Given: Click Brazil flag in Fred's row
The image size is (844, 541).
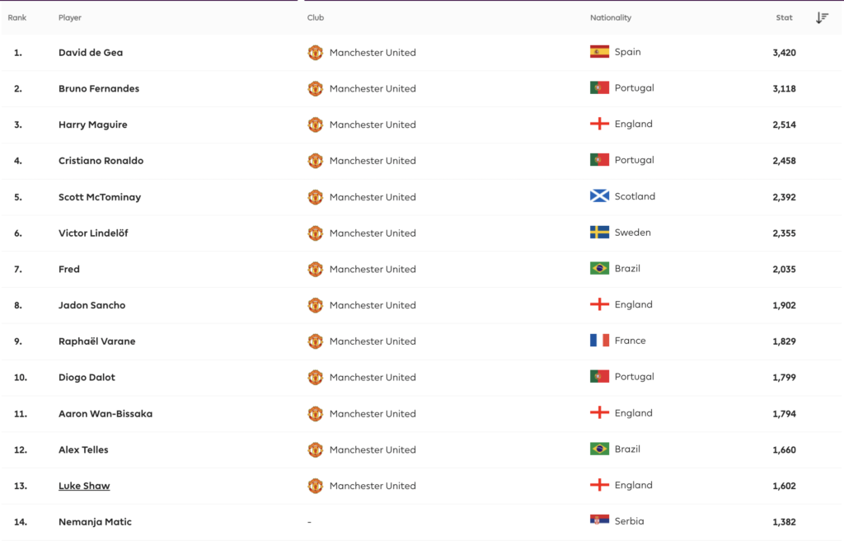Looking at the screenshot, I should [x=599, y=269].
